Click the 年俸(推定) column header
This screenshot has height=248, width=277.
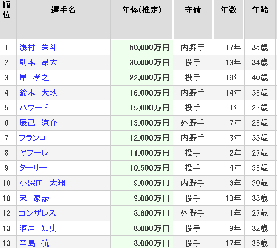pos(142,10)
